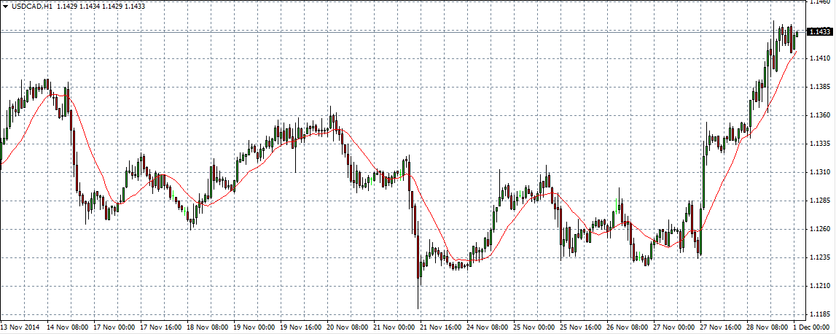Click the 1.1410 price axis label
Screen dimensions: 836x334
[820, 58]
